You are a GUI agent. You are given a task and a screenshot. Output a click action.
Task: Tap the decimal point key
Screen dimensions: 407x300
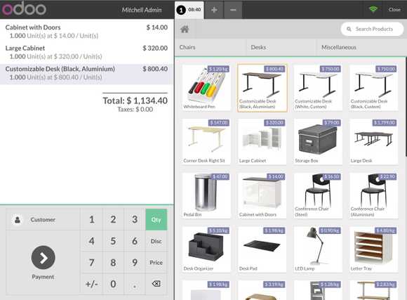(135, 284)
